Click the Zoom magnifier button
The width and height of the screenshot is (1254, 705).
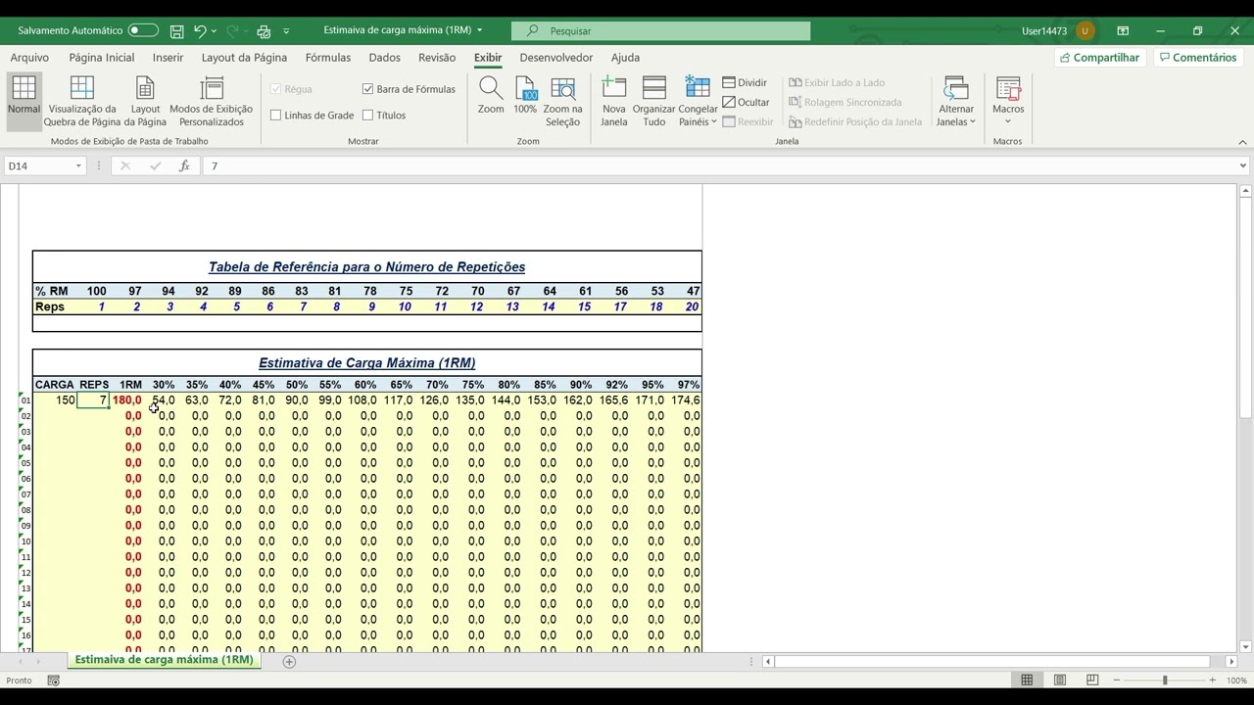[491, 96]
